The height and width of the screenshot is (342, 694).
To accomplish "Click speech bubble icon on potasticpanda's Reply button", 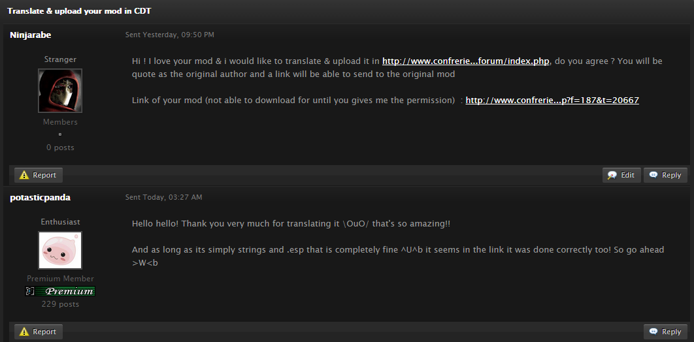I will point(653,332).
